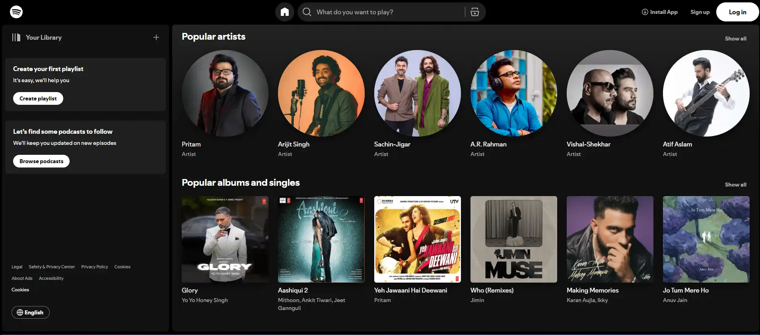Click Create playlist button
The width and height of the screenshot is (760, 335).
(38, 98)
